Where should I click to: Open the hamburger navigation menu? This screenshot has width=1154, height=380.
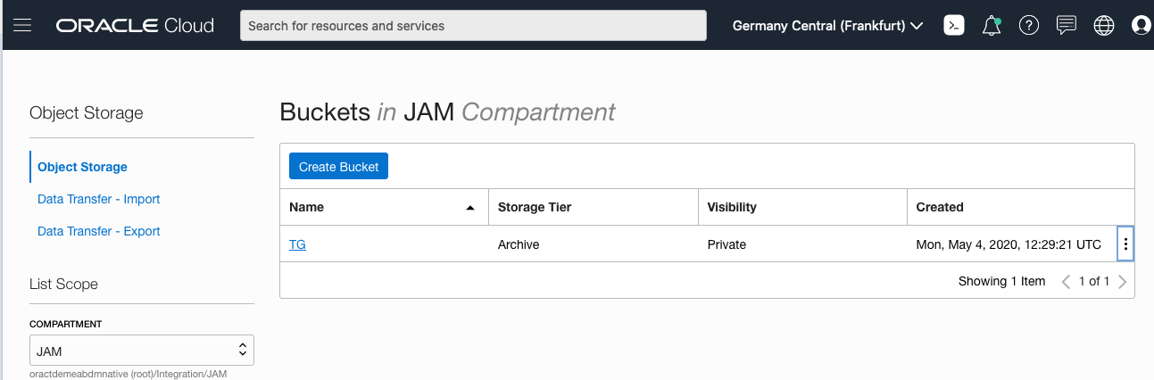tap(22, 25)
